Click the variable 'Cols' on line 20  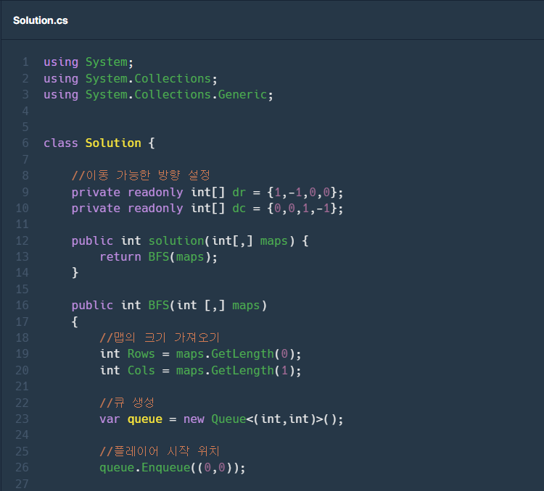pos(141,370)
